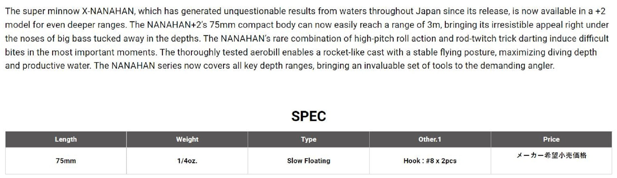The height and width of the screenshot is (178, 617).
Task: Click the word Japan in the first line
Action: 428,11
